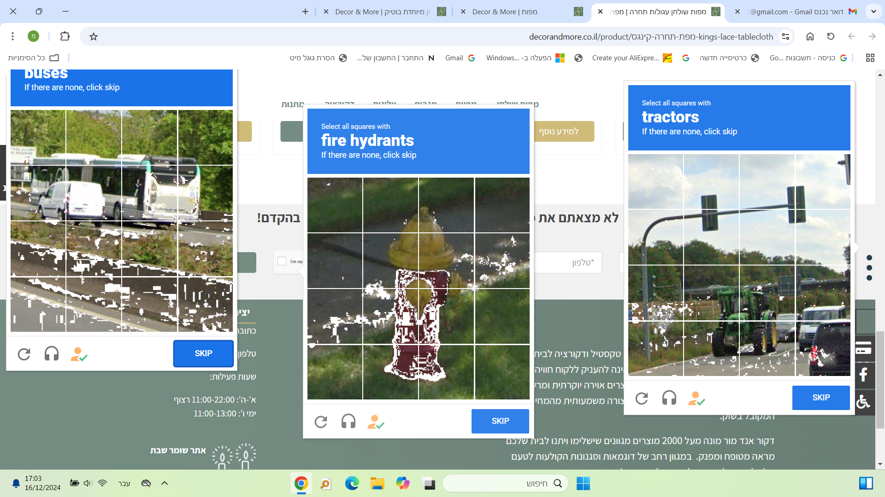Click the Facebook sidebar icon
Viewport: 885px width, 497px height.
click(x=864, y=375)
